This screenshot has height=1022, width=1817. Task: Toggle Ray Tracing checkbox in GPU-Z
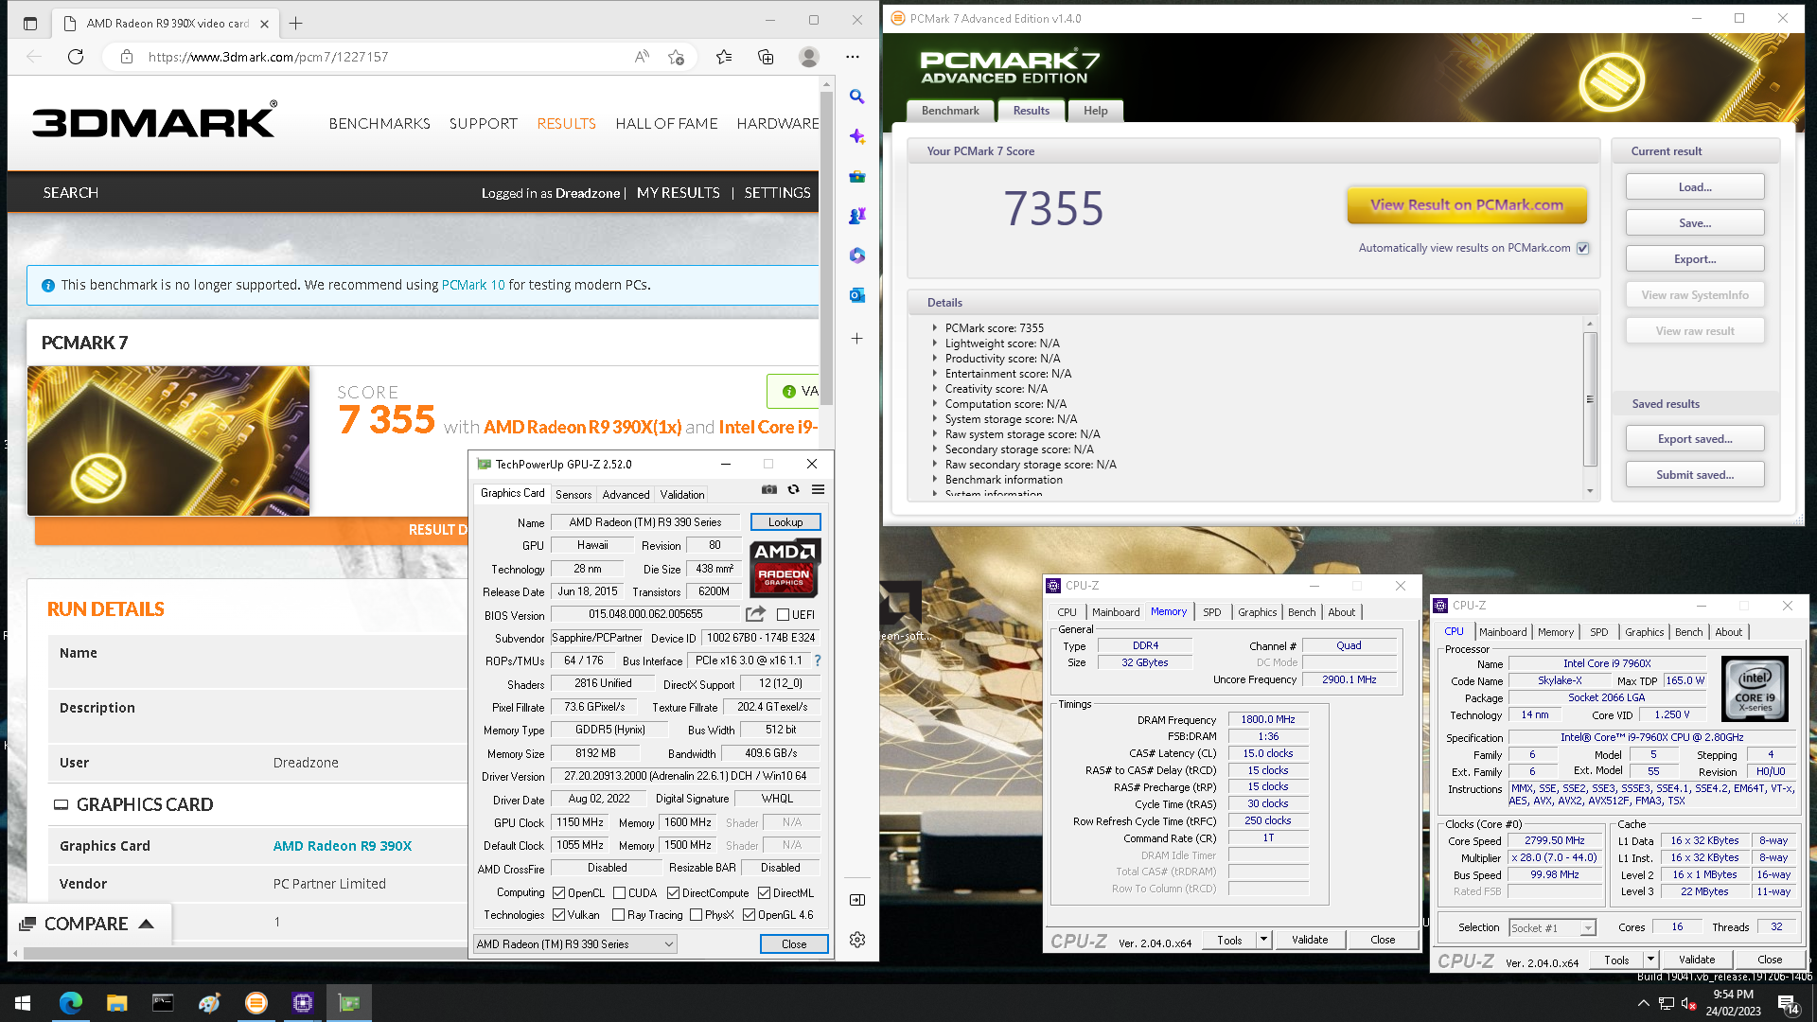(618, 915)
